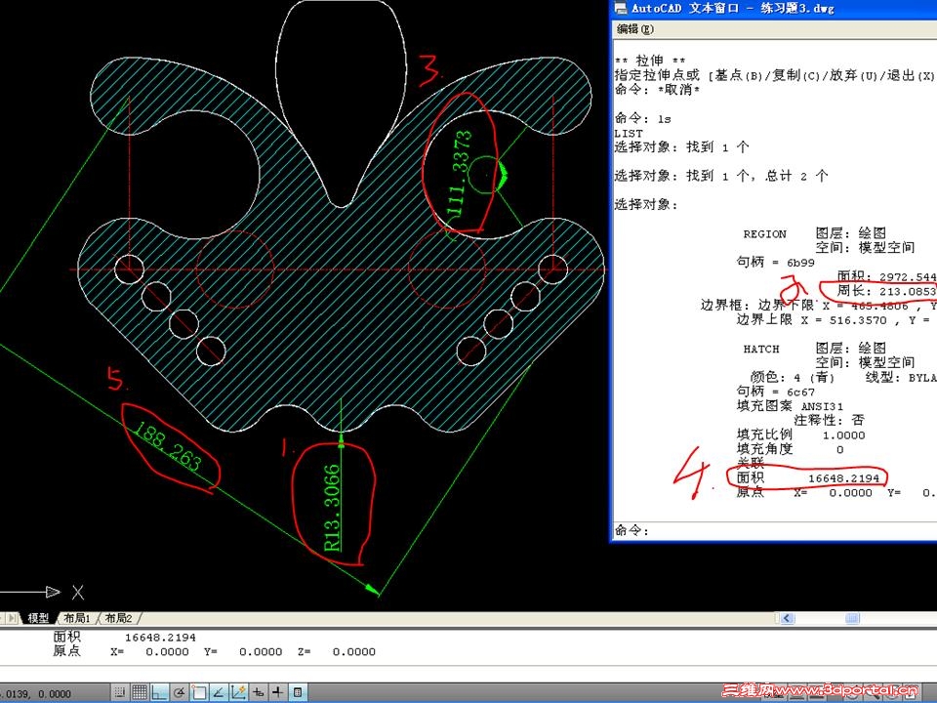The width and height of the screenshot is (937, 703).
Task: Click the LIST command line in text window
Action: [x=629, y=134]
